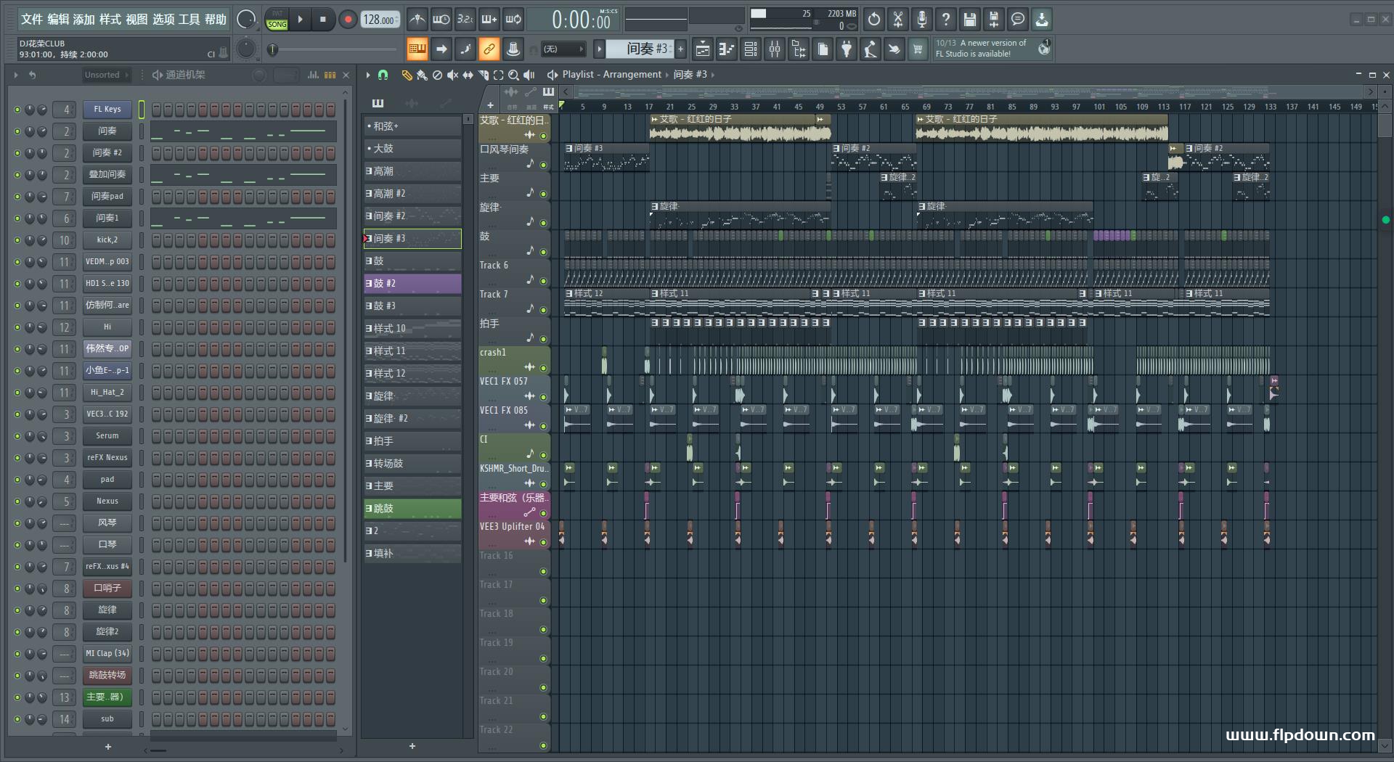Open the 编辑 menu
The height and width of the screenshot is (762, 1394).
[x=58, y=20]
